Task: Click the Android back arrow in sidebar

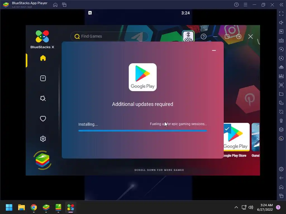Action: click(281, 178)
